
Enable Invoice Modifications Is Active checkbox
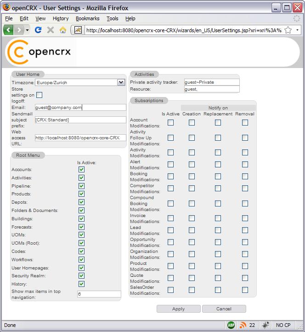[170, 218]
